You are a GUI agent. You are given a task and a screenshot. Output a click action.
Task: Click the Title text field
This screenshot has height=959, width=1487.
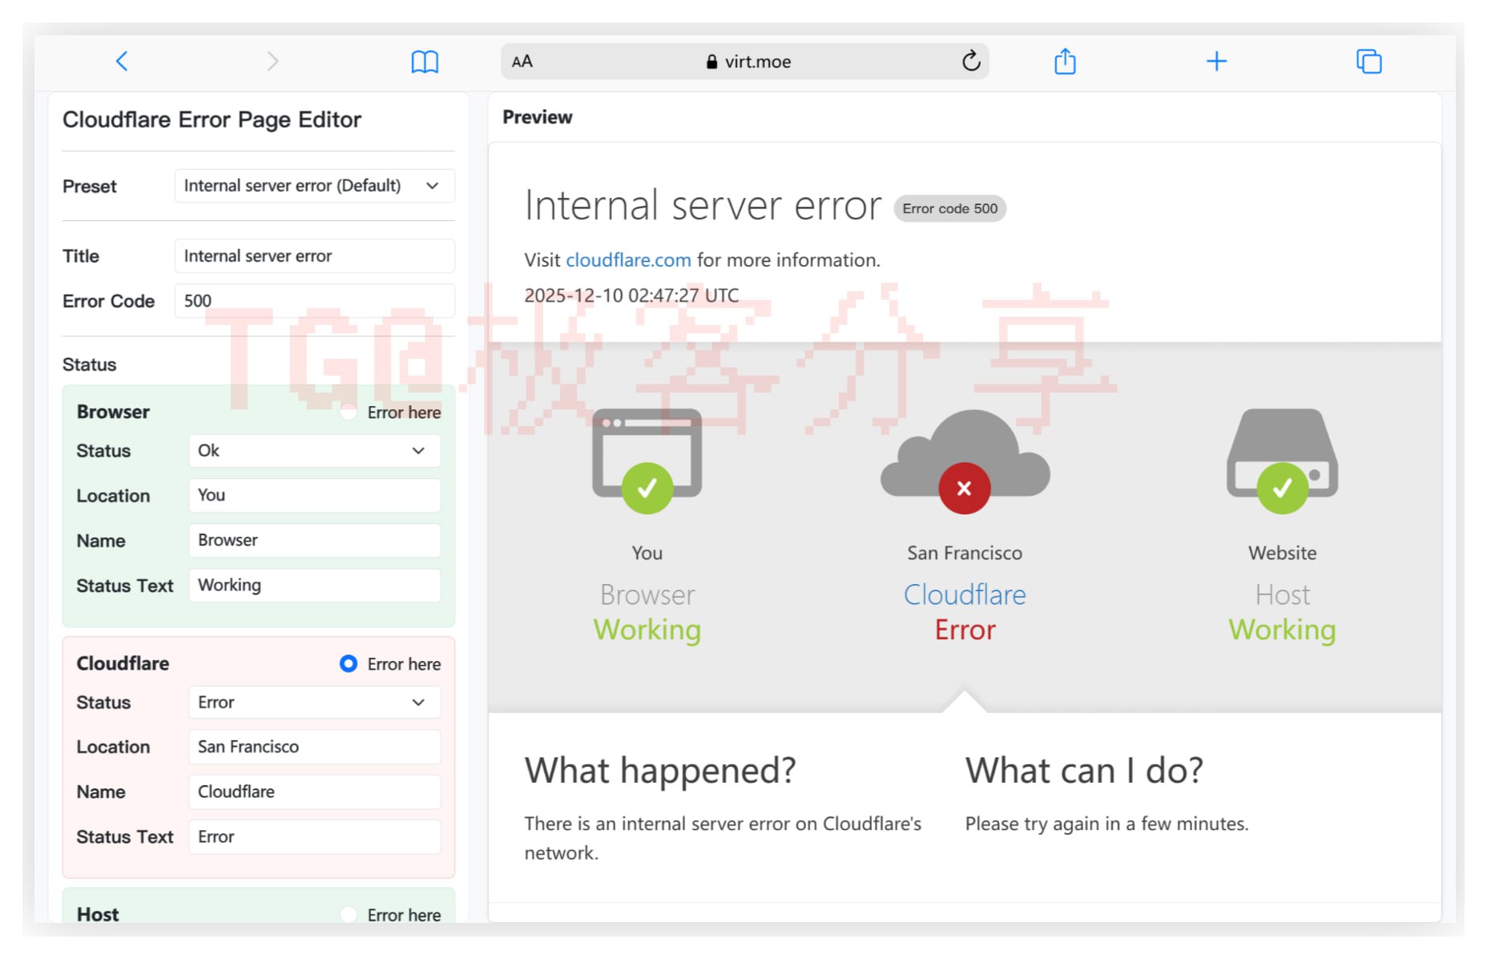(x=314, y=256)
